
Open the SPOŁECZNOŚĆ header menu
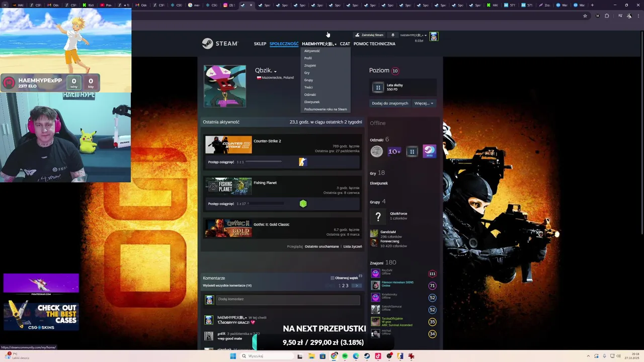[x=284, y=44]
